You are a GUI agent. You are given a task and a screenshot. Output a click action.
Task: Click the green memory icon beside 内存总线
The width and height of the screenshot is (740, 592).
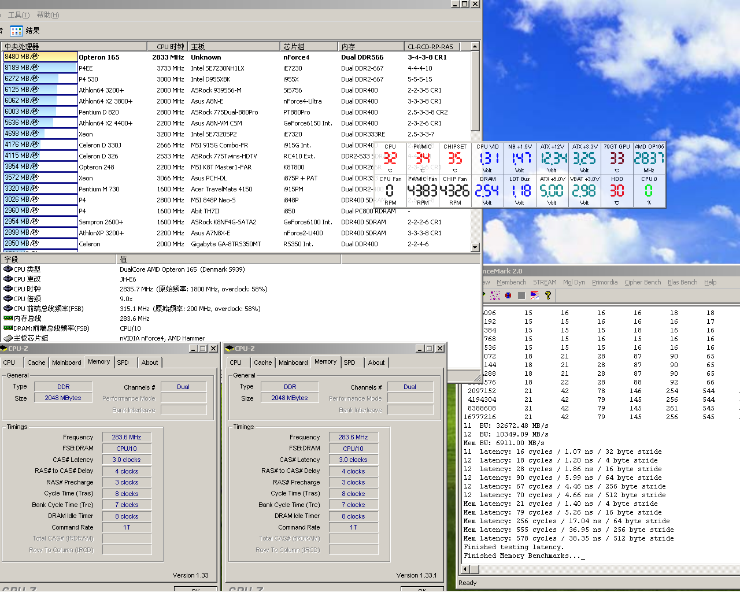click(8, 319)
